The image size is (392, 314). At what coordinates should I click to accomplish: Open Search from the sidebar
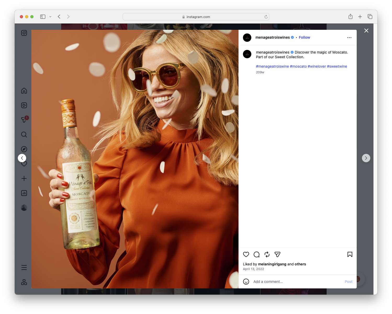click(24, 134)
